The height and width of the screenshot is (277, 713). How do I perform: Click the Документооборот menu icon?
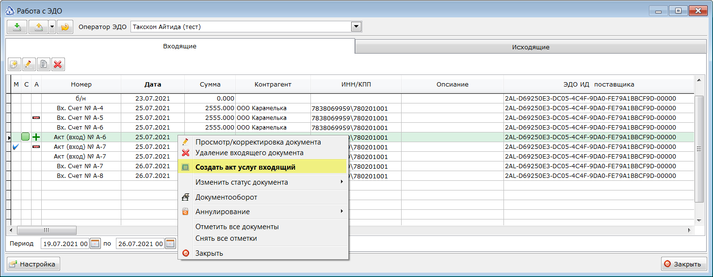[x=185, y=197]
